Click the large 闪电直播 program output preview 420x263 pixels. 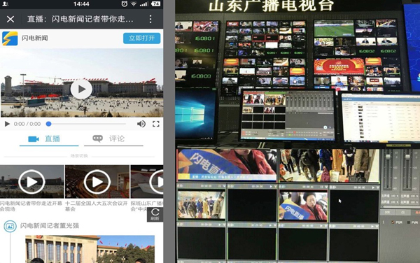pyautogui.click(x=227, y=165)
